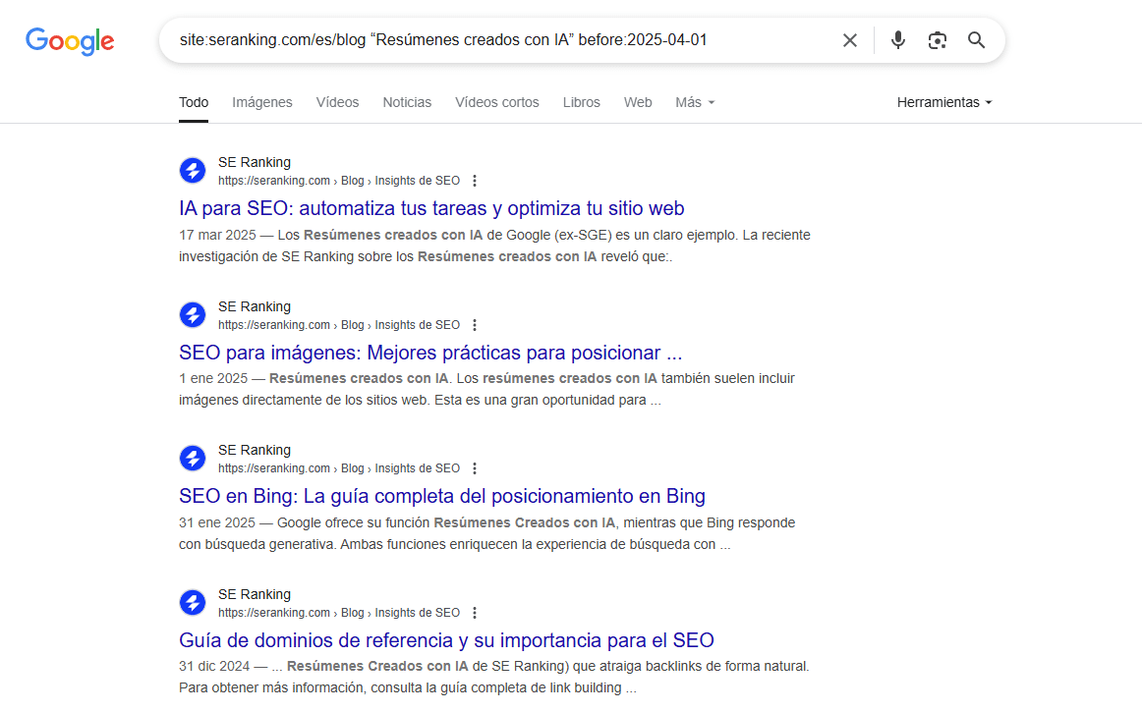Click SE Ranking favicon of Guía de dominios result
1142x712 pixels.
(193, 603)
